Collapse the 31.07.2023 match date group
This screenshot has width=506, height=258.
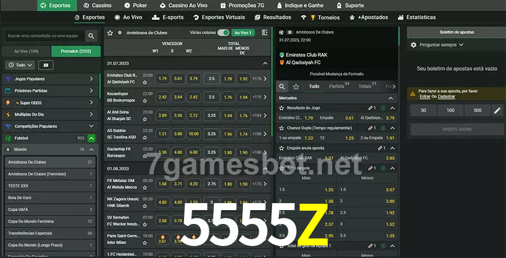[265, 64]
